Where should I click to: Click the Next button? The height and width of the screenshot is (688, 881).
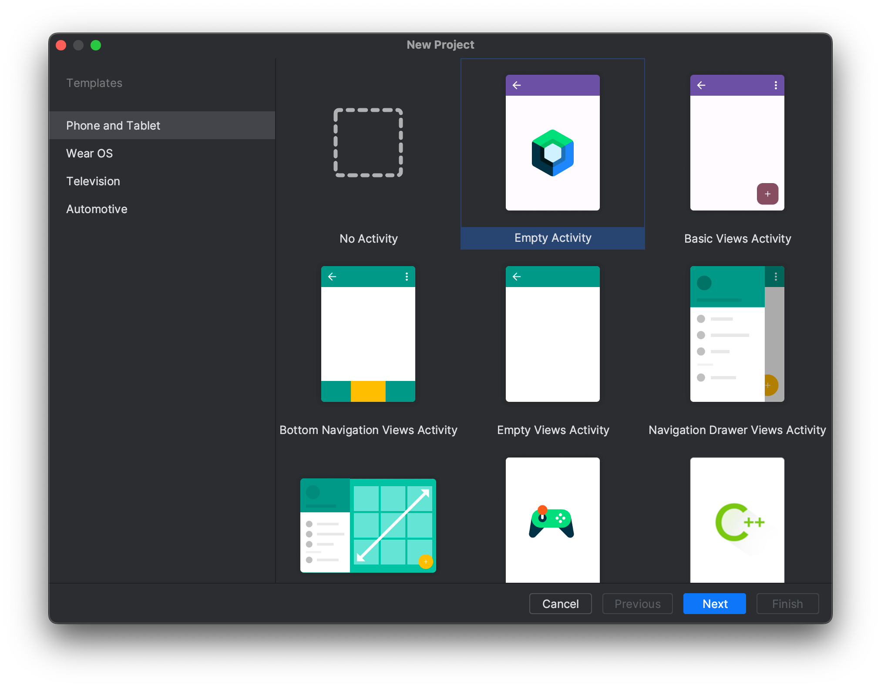coord(714,604)
